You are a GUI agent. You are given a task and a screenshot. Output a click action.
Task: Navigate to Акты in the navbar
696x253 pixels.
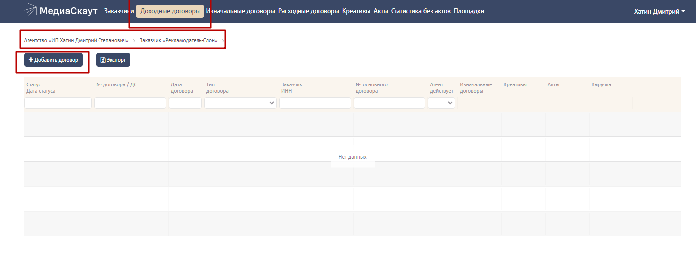[x=381, y=11]
